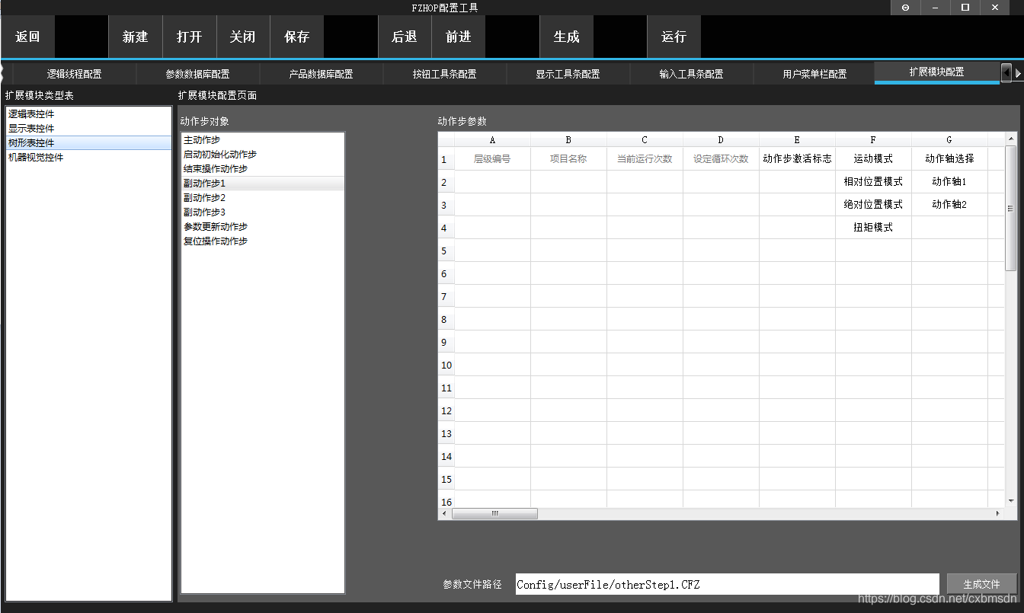Viewport: 1024px width, 613px height.
Task: Select 副动作步3 in the step list
Action: click(263, 212)
